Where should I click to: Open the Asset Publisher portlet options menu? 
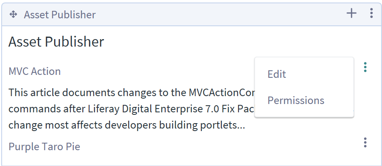tap(371, 13)
